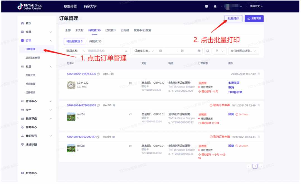The image size is (301, 184).
Task: Open the account avatar dropdown in header
Action: 233,6
